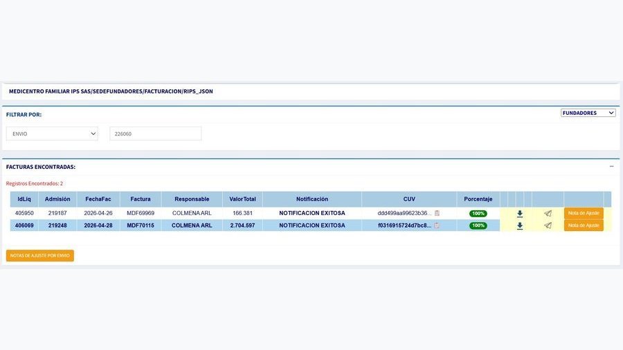The image size is (623, 350).
Task: Select invoice cell MDF69969
Action: click(141, 213)
